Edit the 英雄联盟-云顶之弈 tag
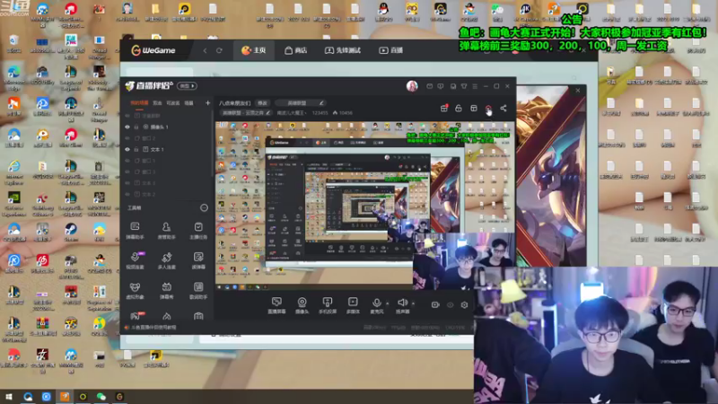718x404 pixels. point(246,113)
